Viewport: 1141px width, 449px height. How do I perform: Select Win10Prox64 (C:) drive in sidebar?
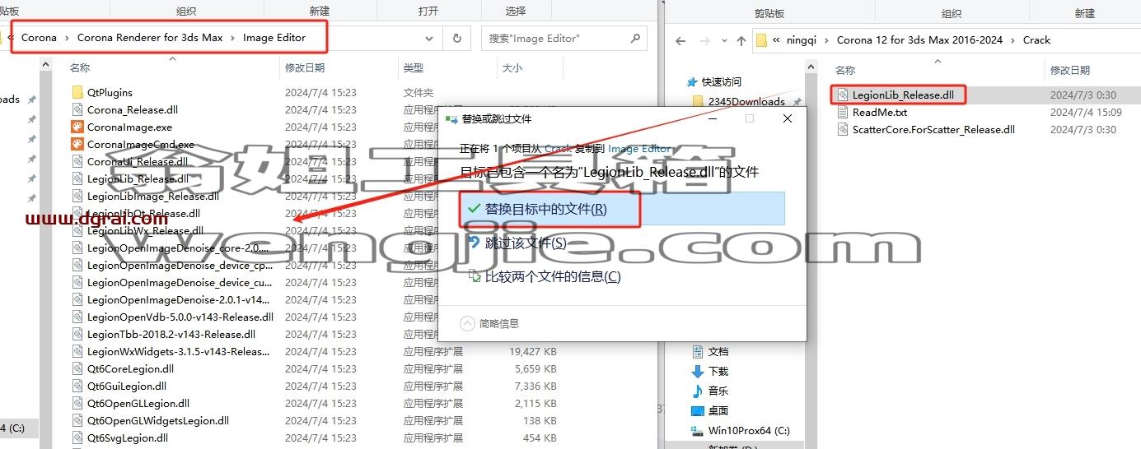click(749, 430)
